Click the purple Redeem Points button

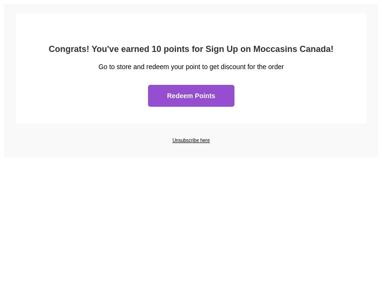tap(191, 96)
